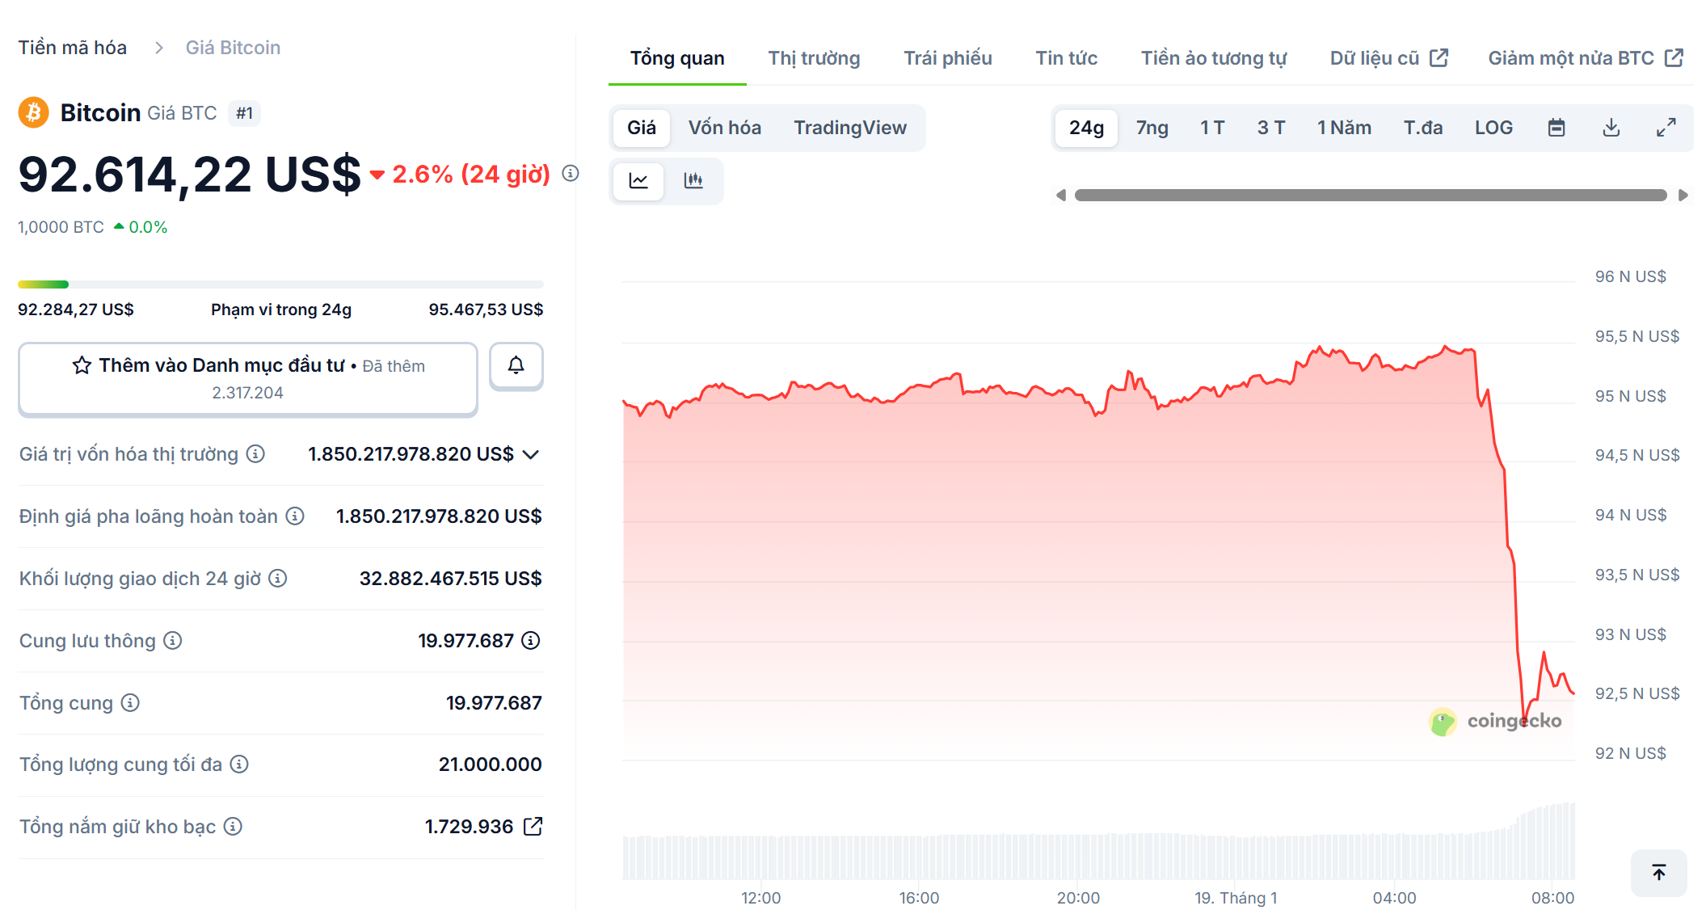Viewport: 1706px width, 910px height.
Task: Open the Thị trường tab
Action: point(814,57)
